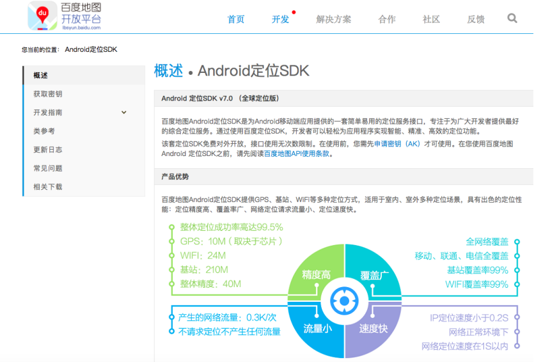The image size is (534, 362).
Task: Click the 整体定位成功率高达99.5% text
Action: [232, 227]
